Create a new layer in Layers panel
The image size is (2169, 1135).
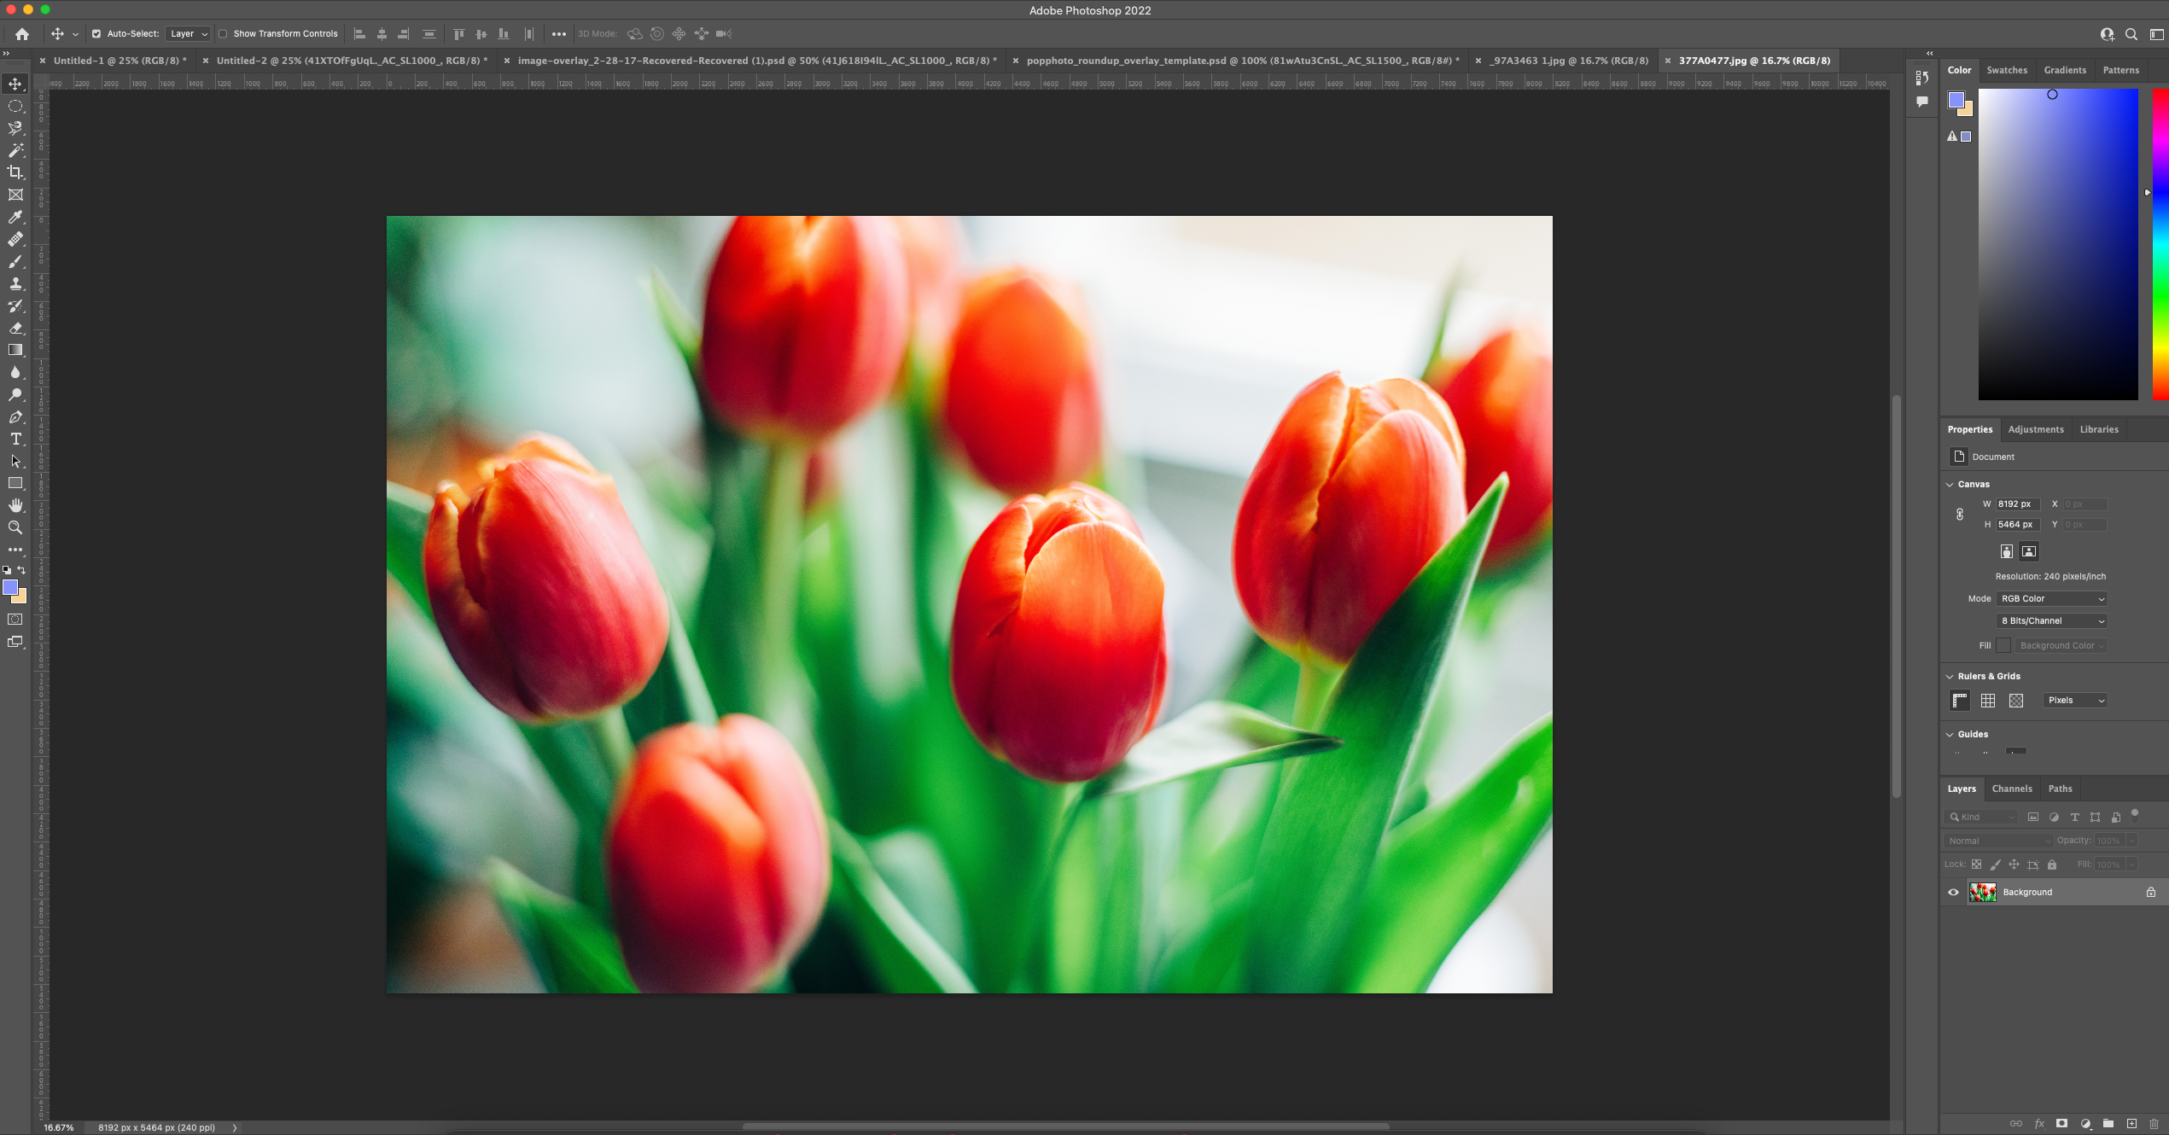click(2131, 1123)
